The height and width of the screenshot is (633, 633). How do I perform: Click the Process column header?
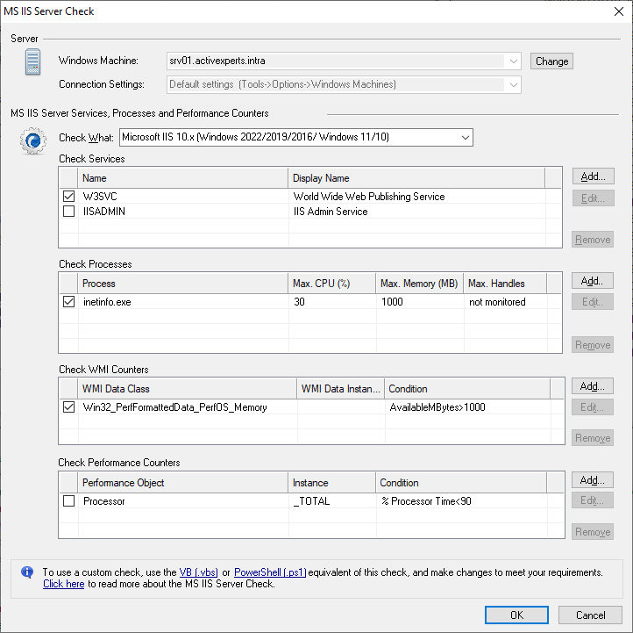click(182, 284)
